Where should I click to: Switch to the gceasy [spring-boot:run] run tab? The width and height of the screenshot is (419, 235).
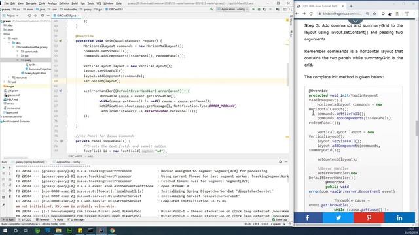click(x=29, y=162)
